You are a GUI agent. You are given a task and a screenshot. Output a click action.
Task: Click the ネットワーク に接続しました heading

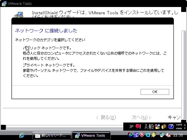click(46, 31)
